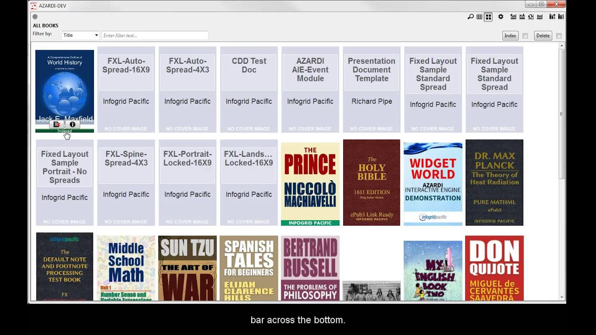Tick the checkbox beside Index button
This screenshot has height=335, width=596.
pos(525,36)
